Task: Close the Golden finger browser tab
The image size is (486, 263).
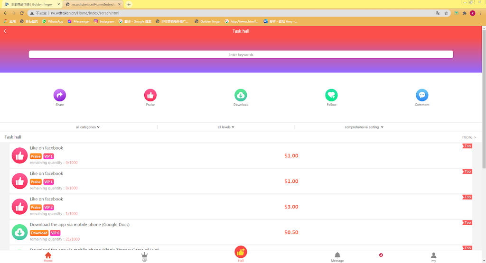Action: coord(58,4)
